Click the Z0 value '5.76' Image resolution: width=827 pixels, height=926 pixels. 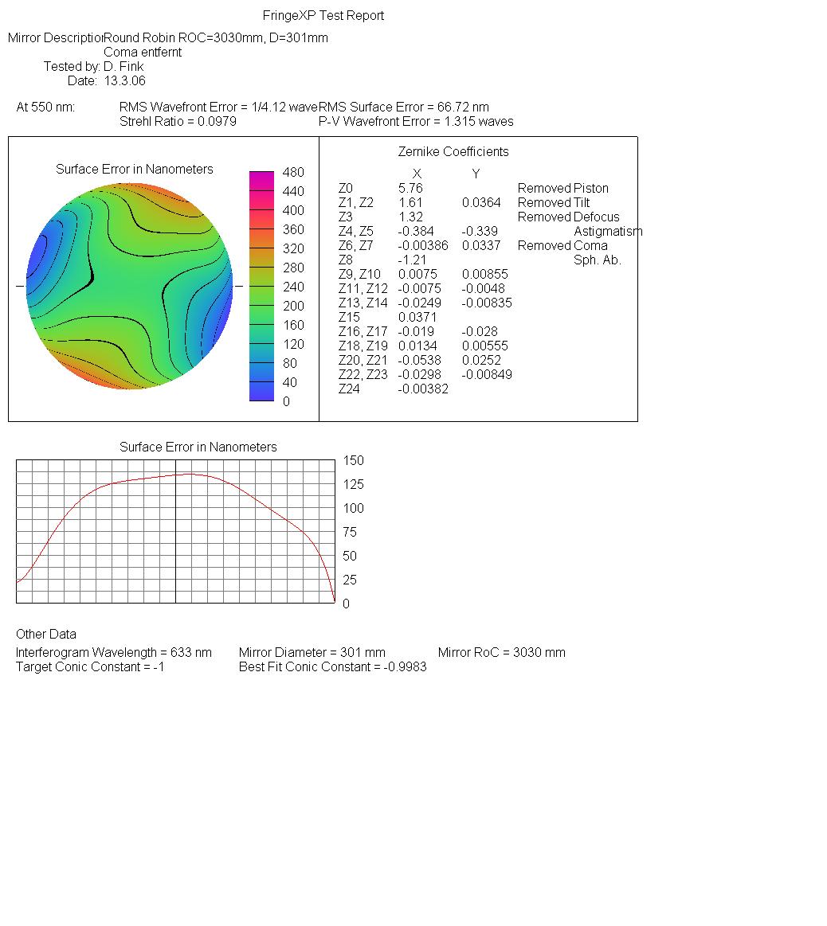pyautogui.click(x=410, y=189)
